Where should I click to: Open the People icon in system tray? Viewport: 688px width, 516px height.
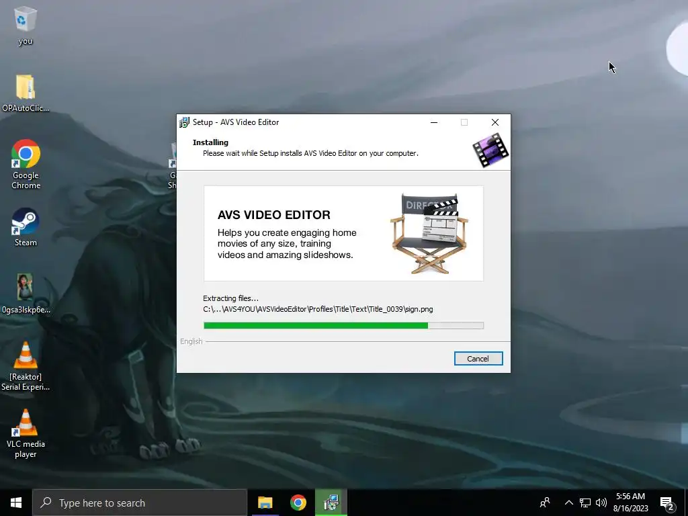pyautogui.click(x=545, y=503)
